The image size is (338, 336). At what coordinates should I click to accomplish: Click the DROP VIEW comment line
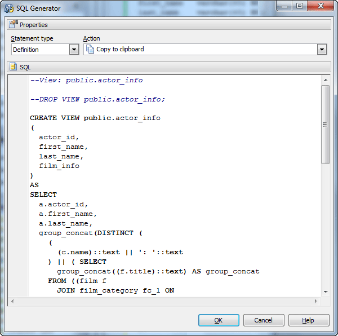97,99
